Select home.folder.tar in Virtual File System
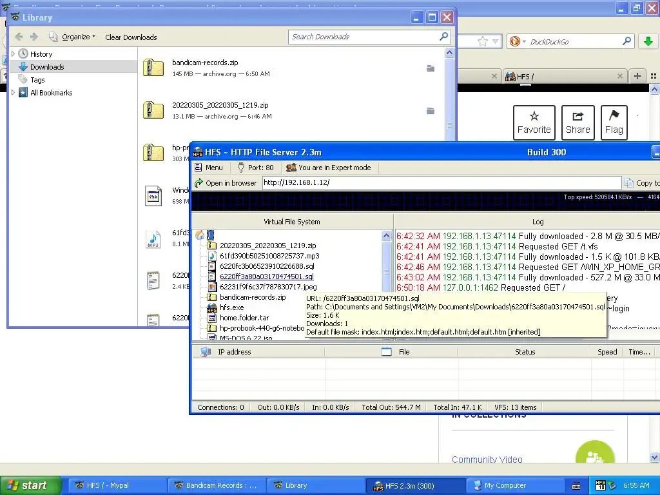Screen dimensions: 660x495 tap(244, 318)
